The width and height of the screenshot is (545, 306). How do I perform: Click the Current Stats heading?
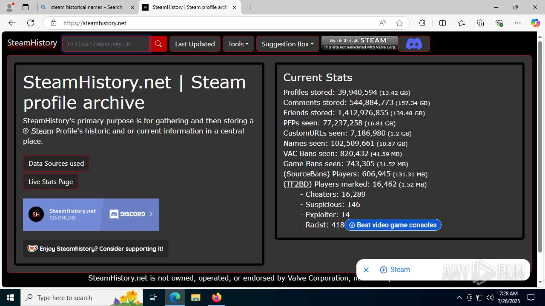click(x=318, y=77)
